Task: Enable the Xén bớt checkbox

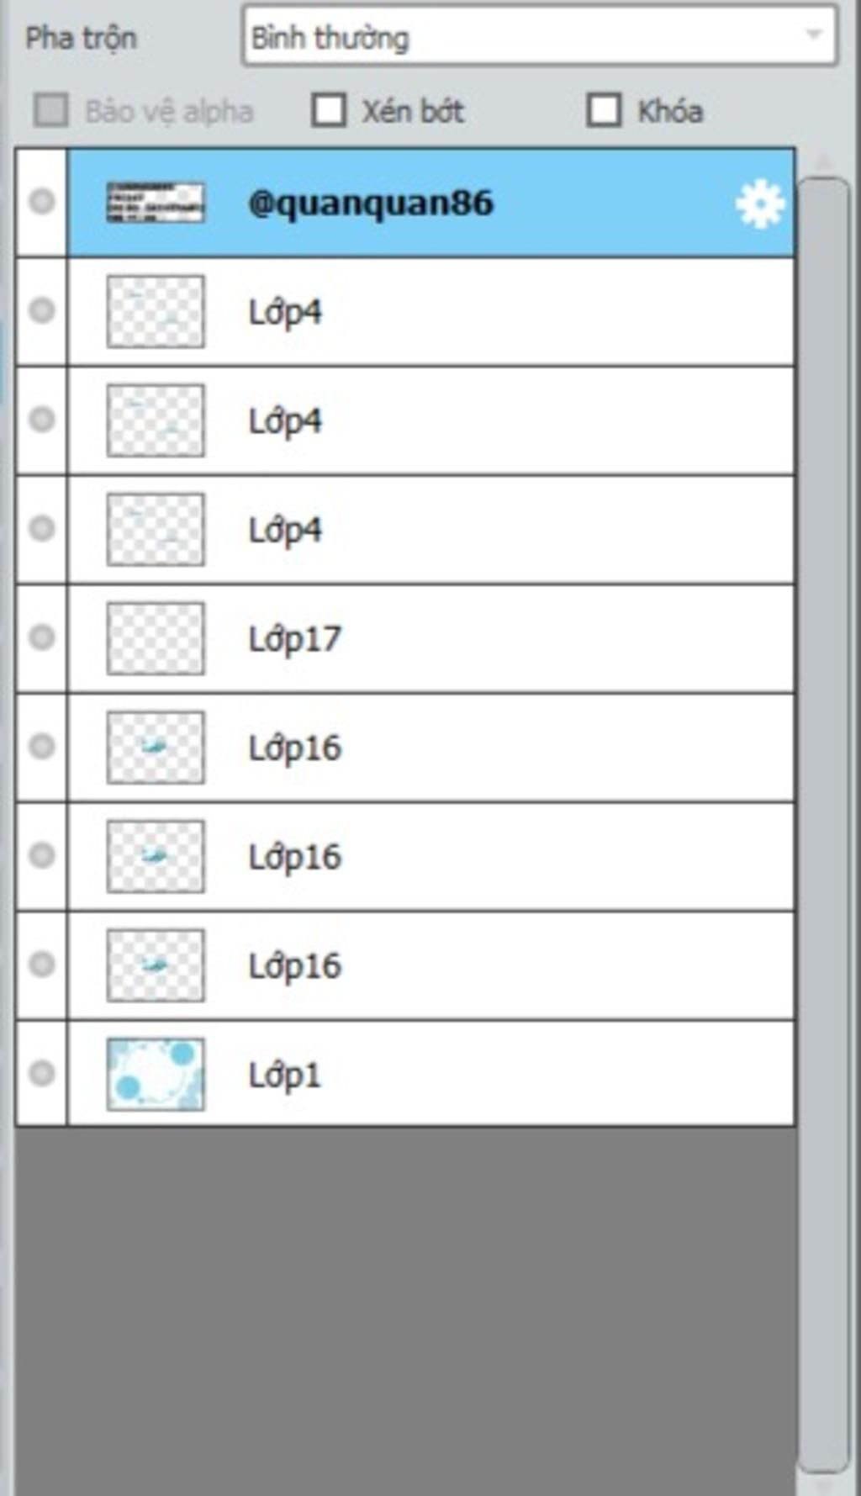Action: 329,110
